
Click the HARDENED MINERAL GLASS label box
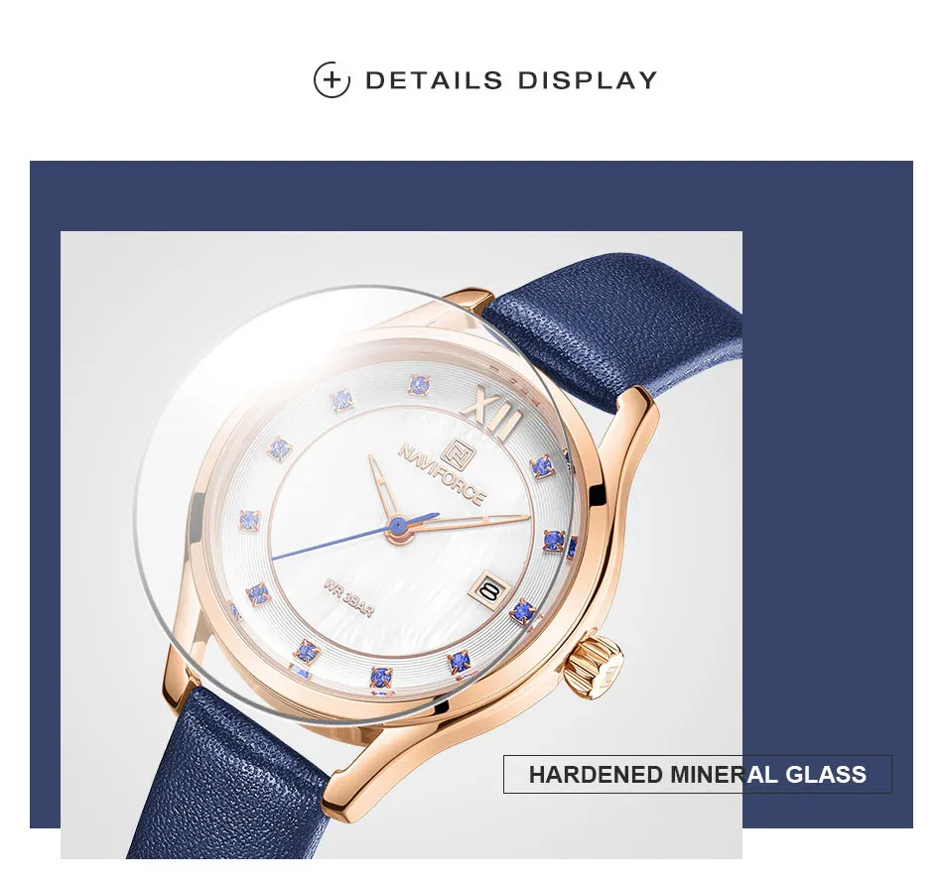tap(697, 774)
